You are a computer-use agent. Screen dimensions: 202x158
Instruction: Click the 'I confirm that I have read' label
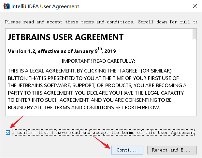click(103, 132)
